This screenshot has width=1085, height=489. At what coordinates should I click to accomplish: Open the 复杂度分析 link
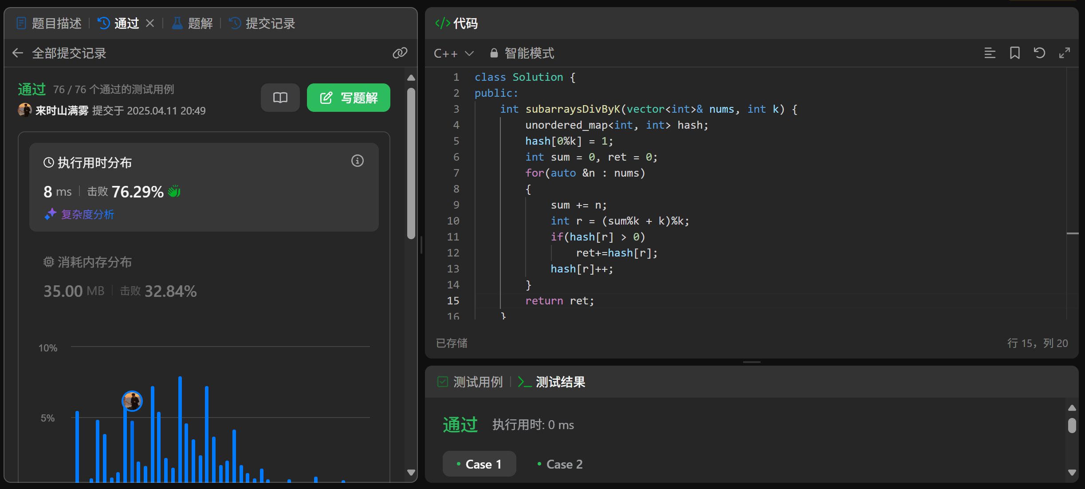point(87,215)
